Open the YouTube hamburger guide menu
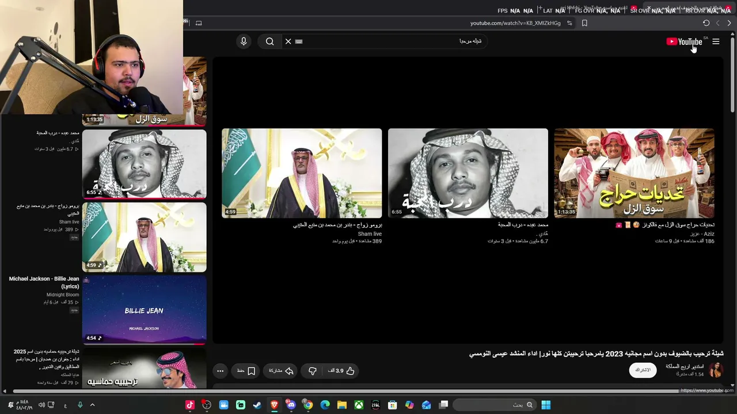Image resolution: width=737 pixels, height=414 pixels. (716, 41)
